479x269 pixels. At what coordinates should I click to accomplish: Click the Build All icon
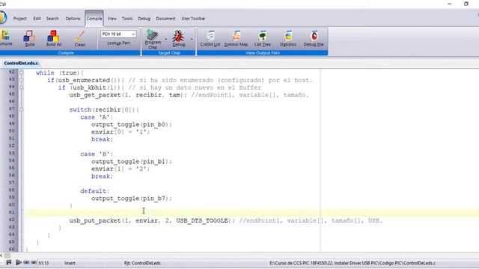53,38
